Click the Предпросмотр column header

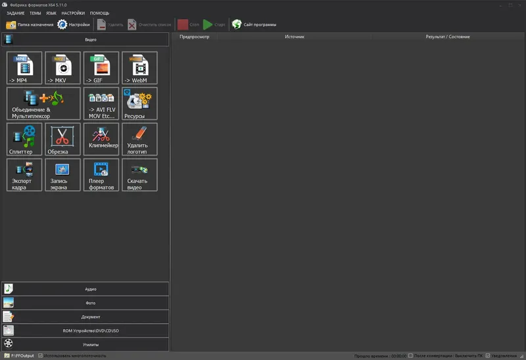194,37
